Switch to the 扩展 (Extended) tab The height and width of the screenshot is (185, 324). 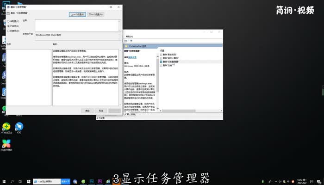[x=126, y=113]
